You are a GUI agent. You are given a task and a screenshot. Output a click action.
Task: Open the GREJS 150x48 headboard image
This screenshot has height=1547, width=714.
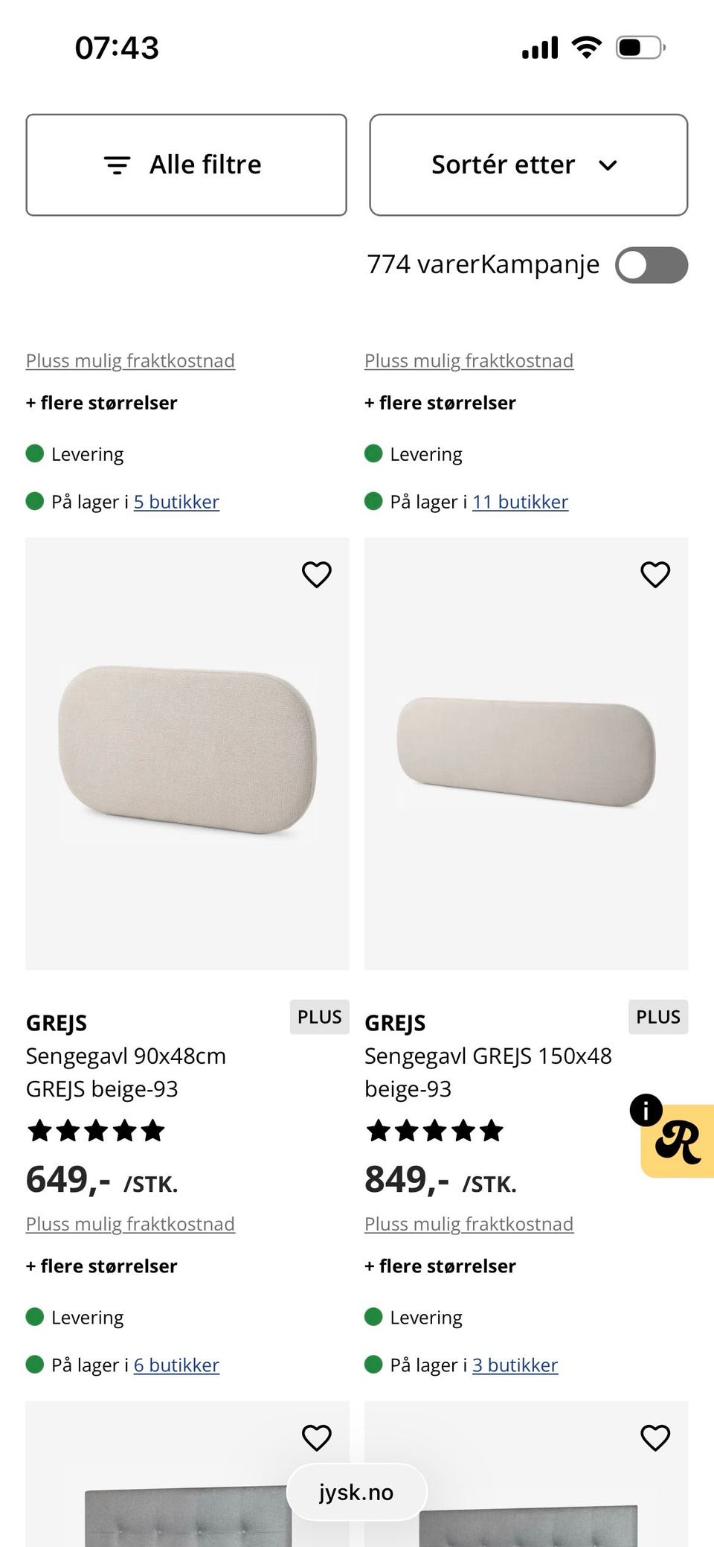point(527,753)
